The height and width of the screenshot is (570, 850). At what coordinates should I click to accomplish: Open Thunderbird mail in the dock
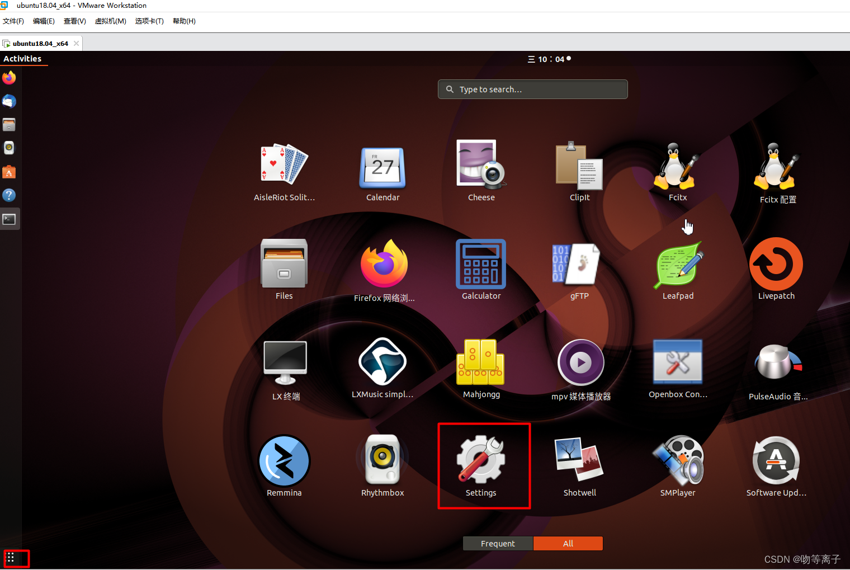click(x=9, y=101)
